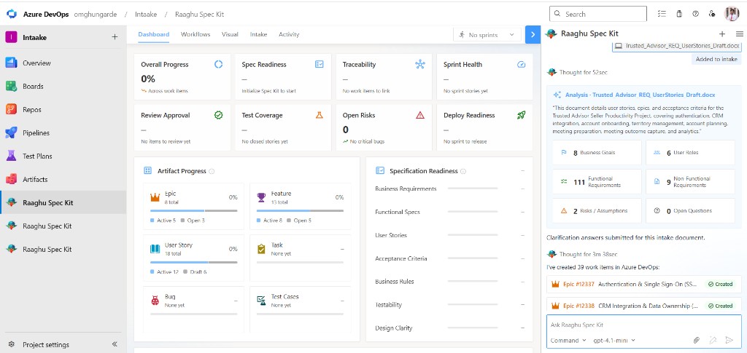Collapse the sidebar with double chevron icon
Screen dimensions: 747x353
[115, 344]
